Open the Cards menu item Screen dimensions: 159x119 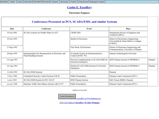[19, 2]
